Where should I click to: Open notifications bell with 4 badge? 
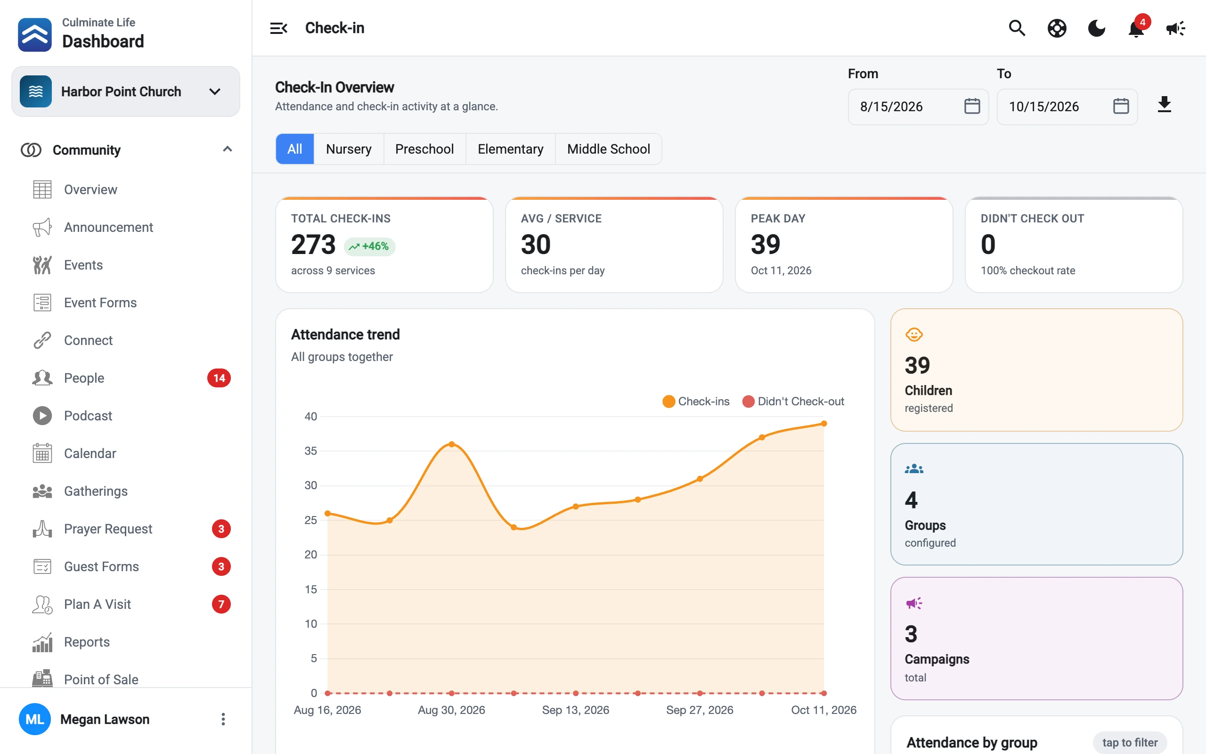[x=1136, y=28]
